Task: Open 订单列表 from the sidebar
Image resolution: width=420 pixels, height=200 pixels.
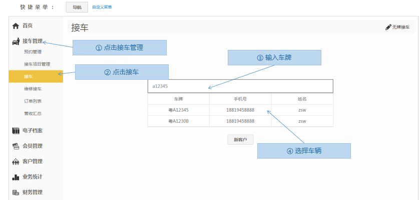Action: click(33, 101)
